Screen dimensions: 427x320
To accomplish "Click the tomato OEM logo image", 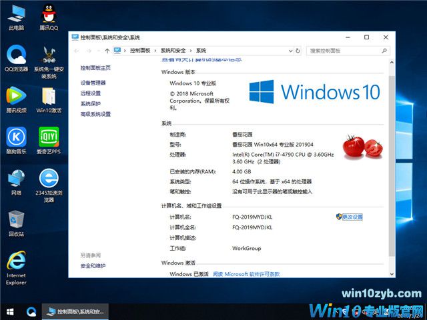I will pyautogui.click(x=362, y=147).
